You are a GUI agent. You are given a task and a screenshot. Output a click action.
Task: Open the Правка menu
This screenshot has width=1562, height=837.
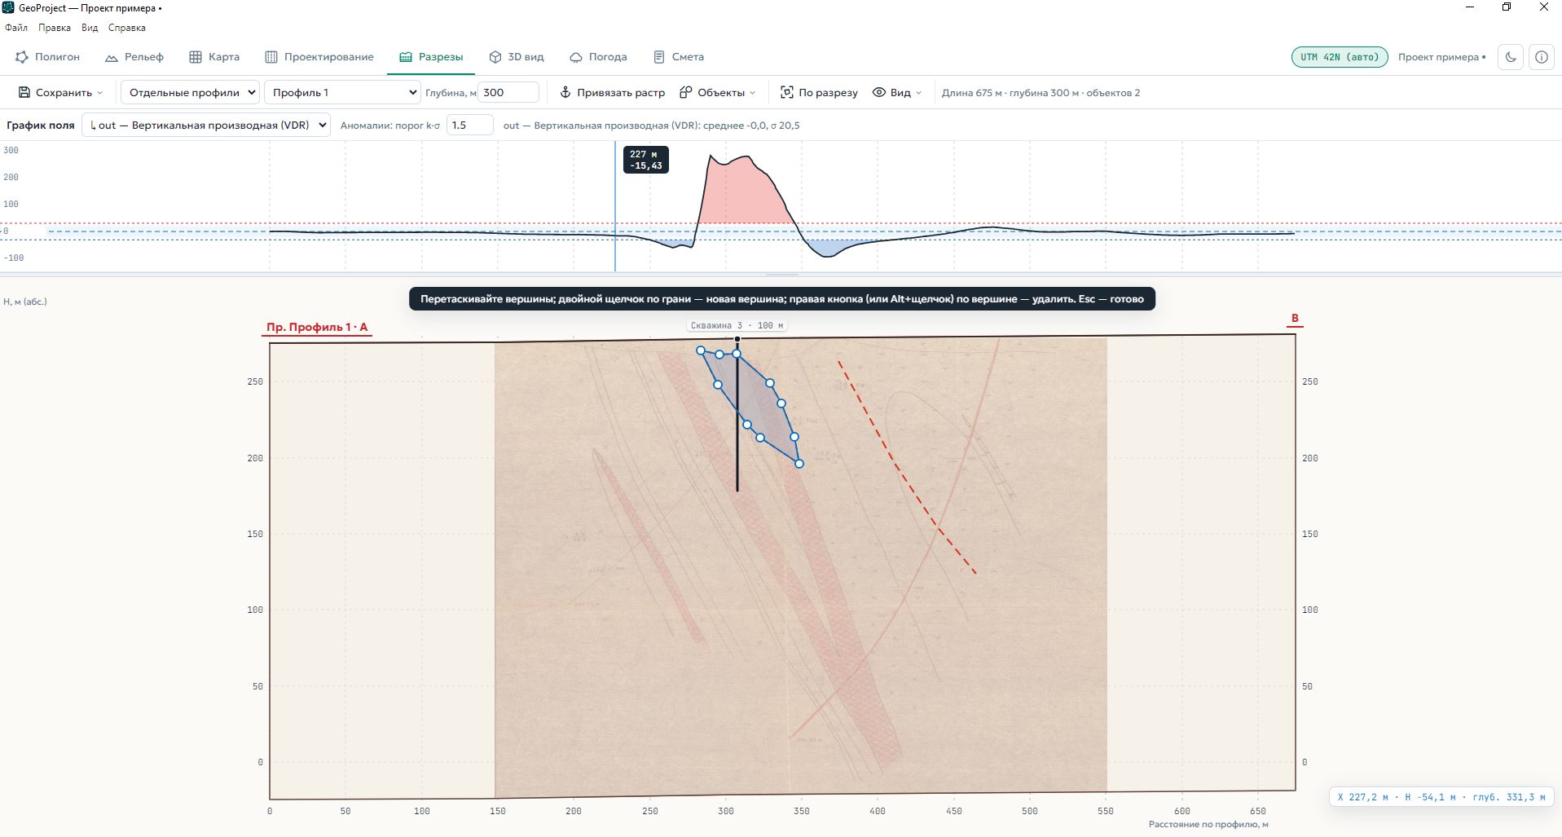coord(55,28)
